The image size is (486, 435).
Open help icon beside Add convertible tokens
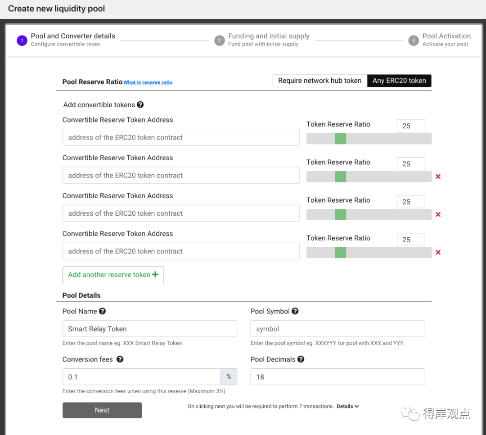[x=140, y=105]
